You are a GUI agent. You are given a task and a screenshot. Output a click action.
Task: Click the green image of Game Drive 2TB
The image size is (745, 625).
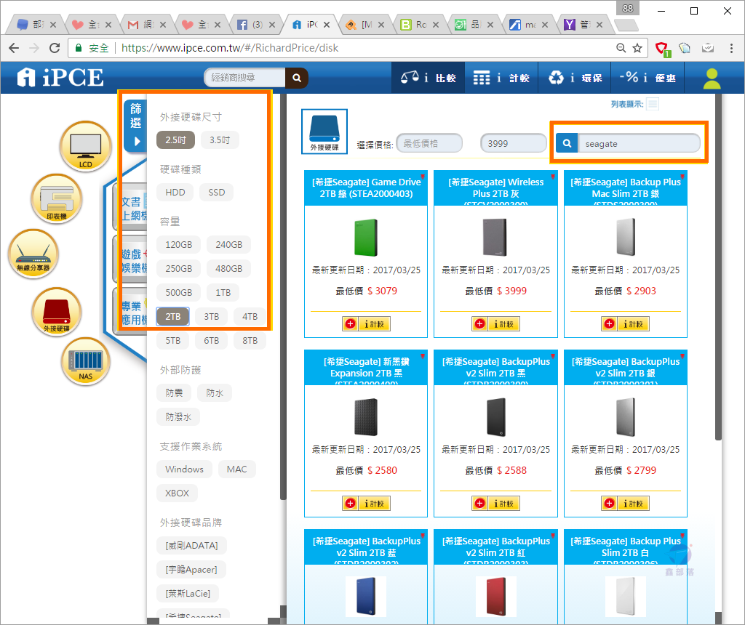click(366, 238)
